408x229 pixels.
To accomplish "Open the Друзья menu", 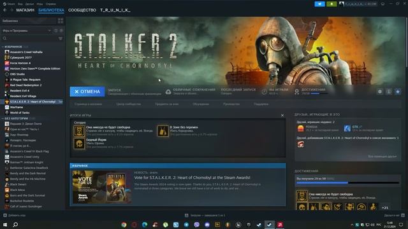I will click(x=30, y=4).
